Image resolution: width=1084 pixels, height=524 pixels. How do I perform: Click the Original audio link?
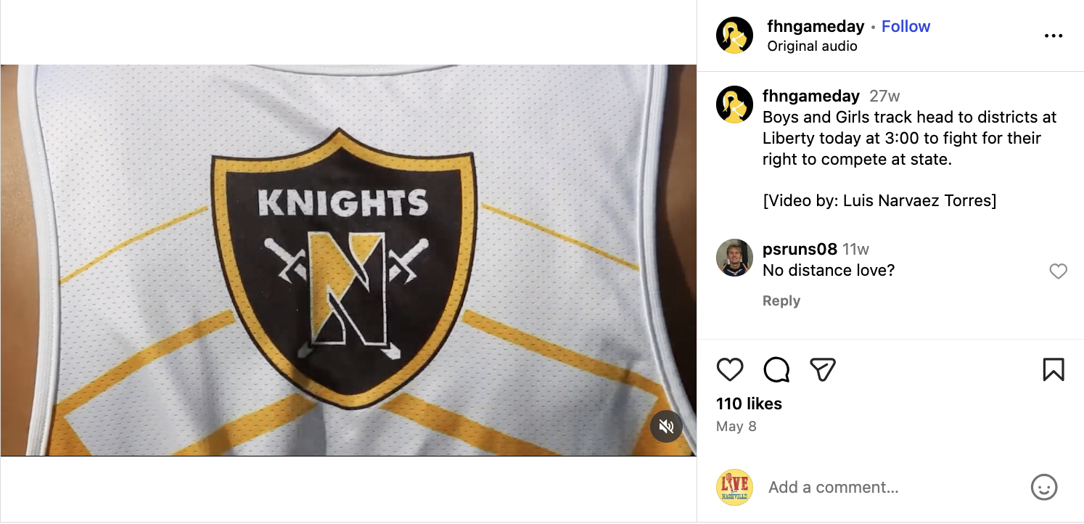pyautogui.click(x=812, y=46)
